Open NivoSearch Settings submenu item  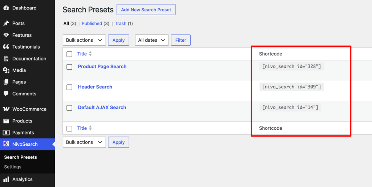(13, 167)
